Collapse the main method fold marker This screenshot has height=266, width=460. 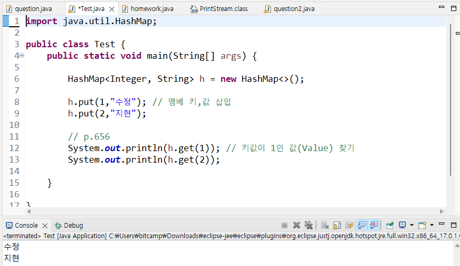click(22, 56)
